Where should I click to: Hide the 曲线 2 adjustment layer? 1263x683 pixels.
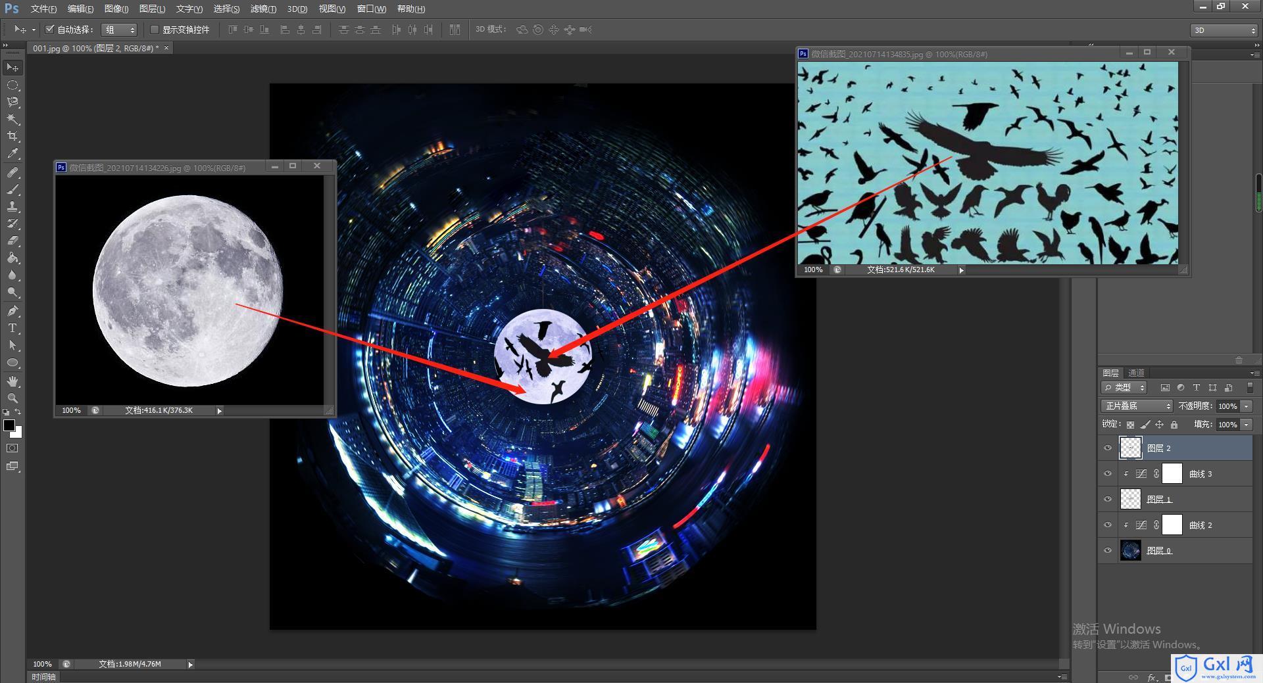1108,525
